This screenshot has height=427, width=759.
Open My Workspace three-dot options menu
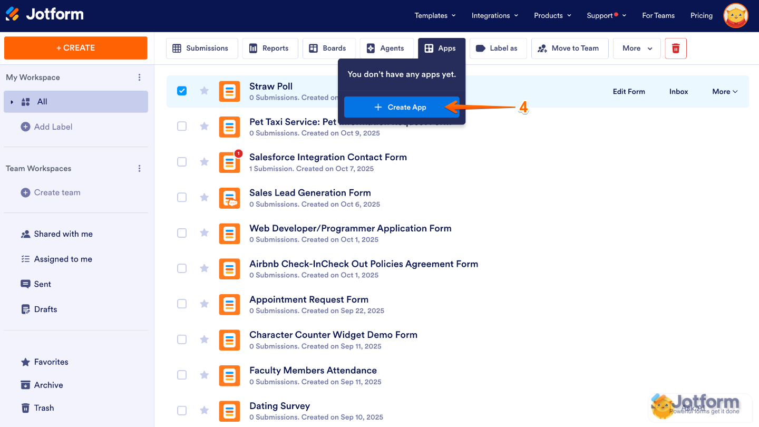[139, 77]
